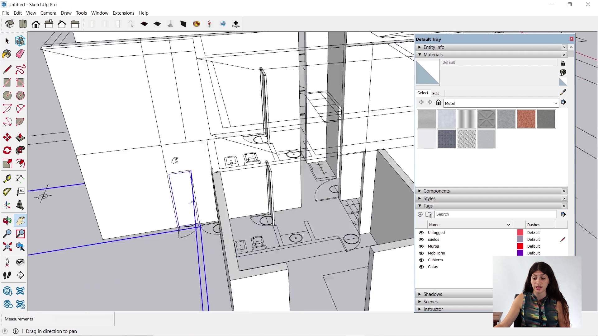Switch to the Edit tab in Materials
Image resolution: width=598 pixels, height=336 pixels.
[x=436, y=93]
